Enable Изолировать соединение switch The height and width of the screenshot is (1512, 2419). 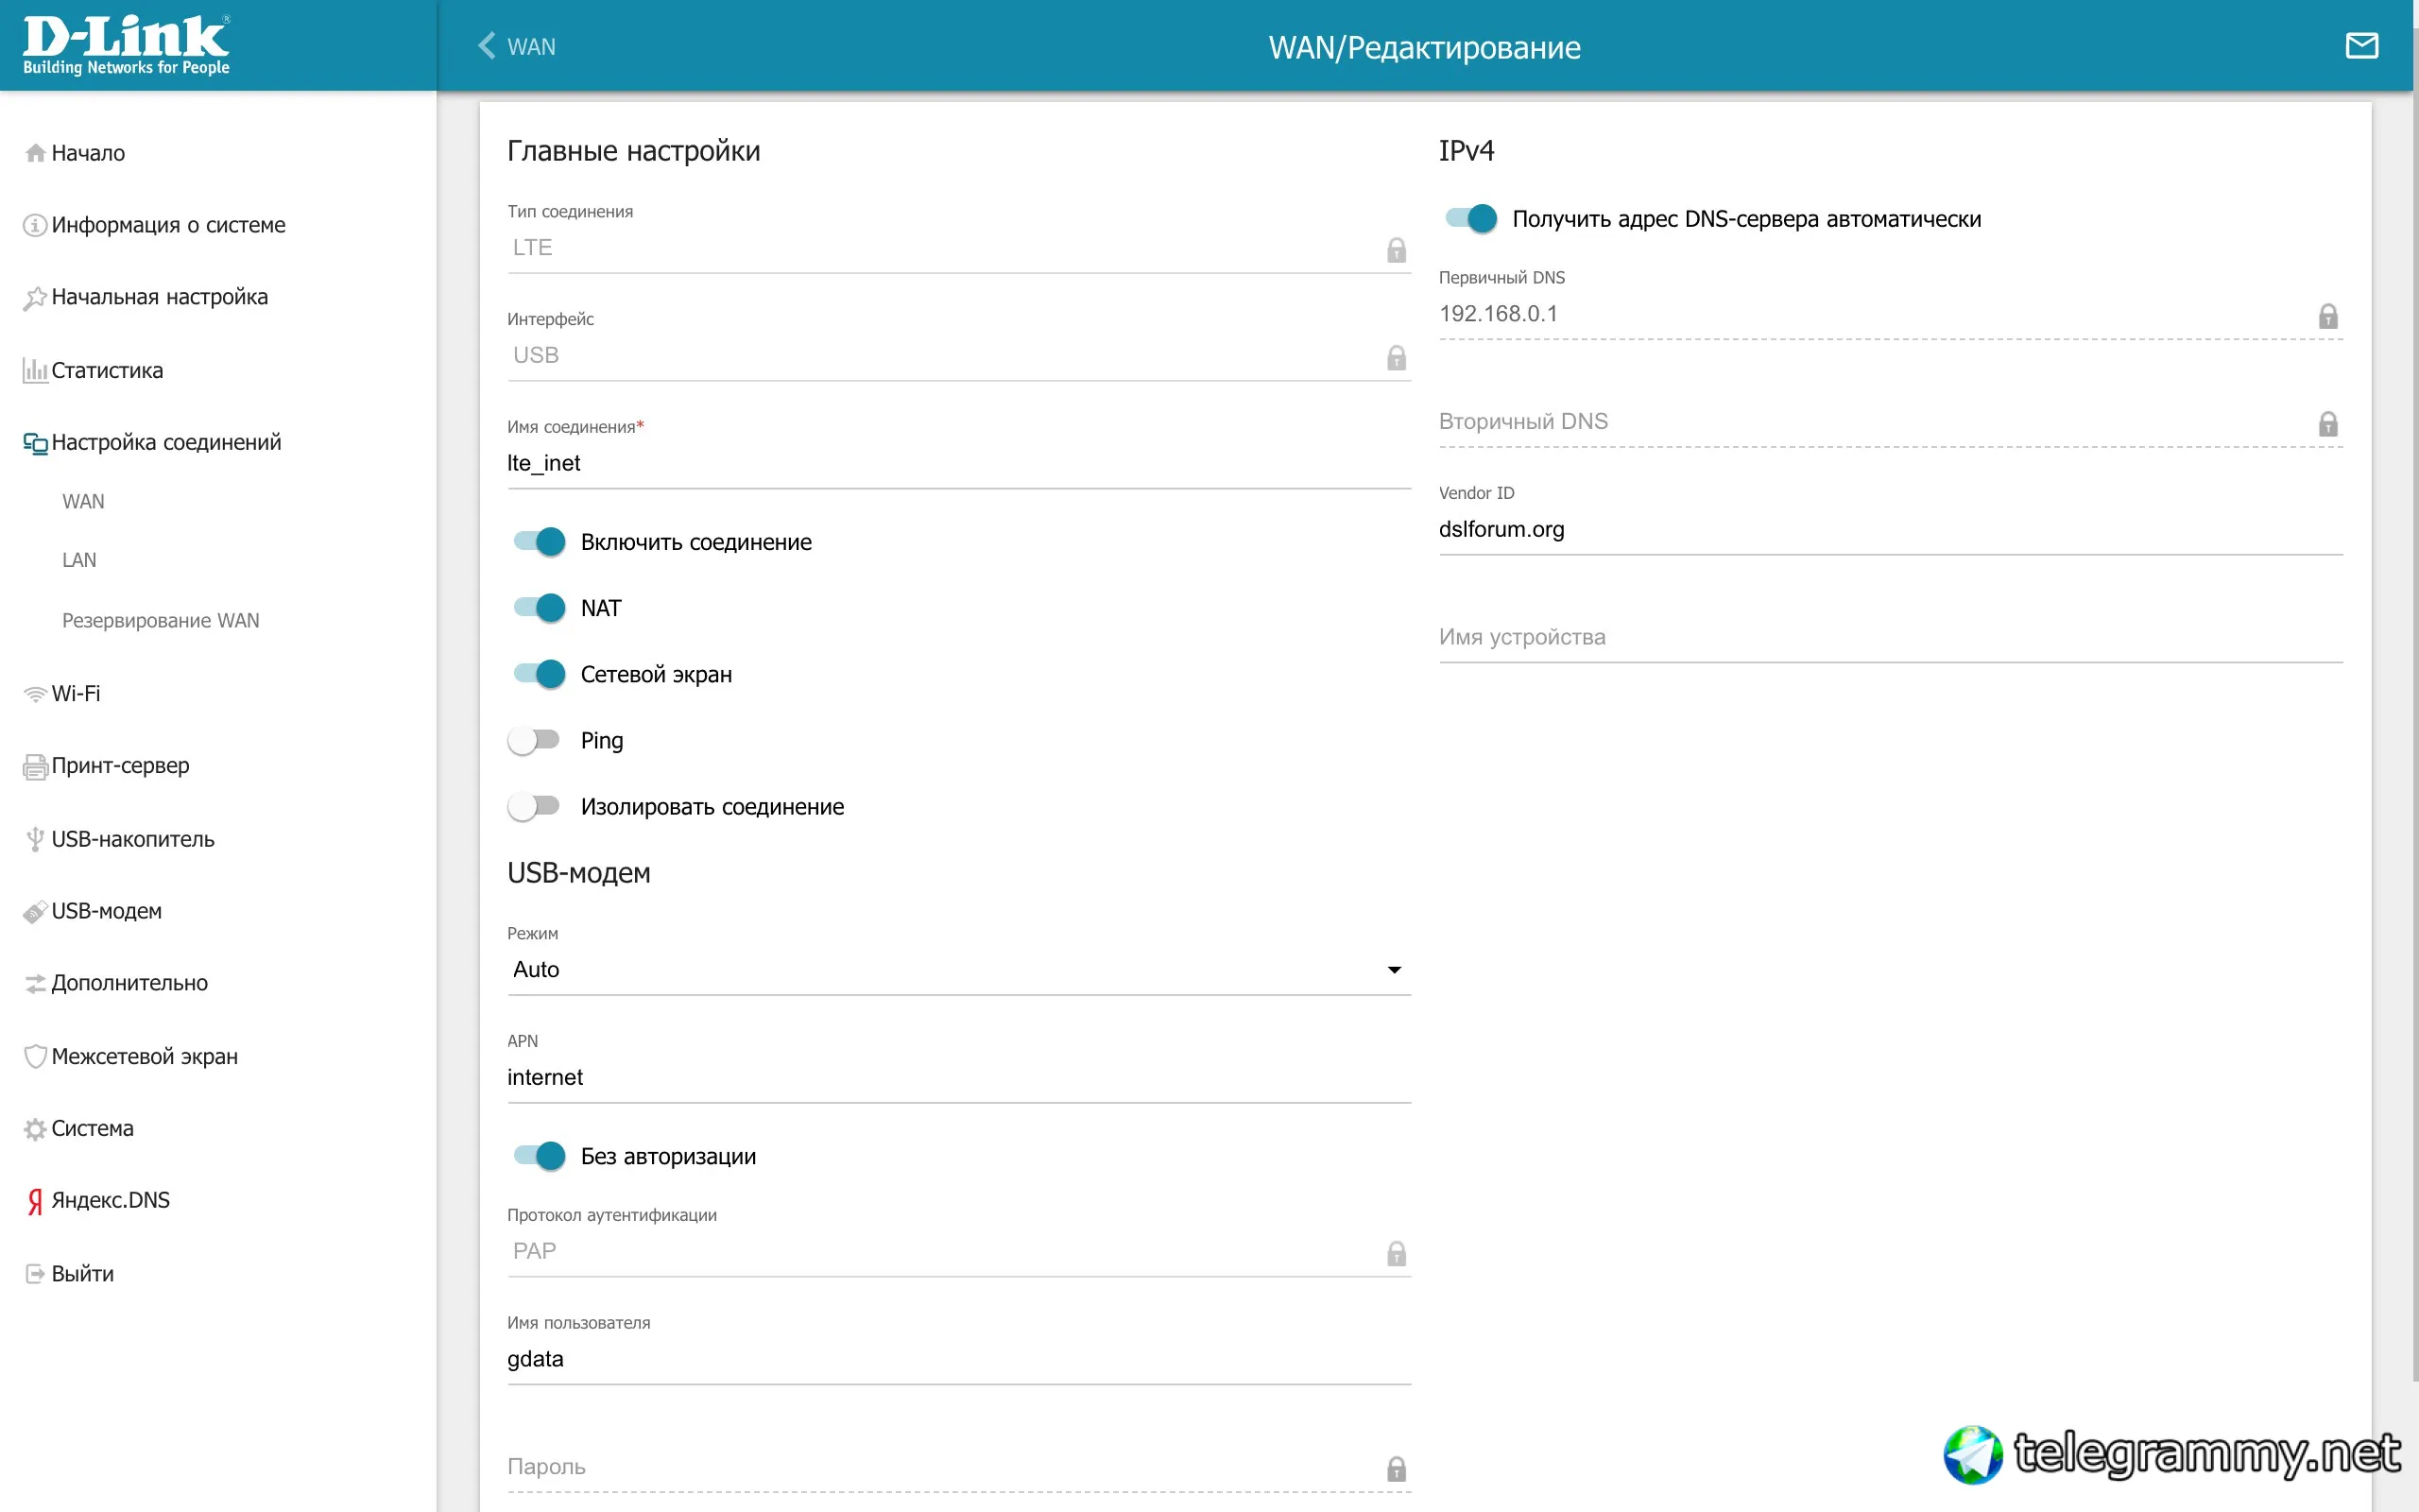click(x=534, y=806)
